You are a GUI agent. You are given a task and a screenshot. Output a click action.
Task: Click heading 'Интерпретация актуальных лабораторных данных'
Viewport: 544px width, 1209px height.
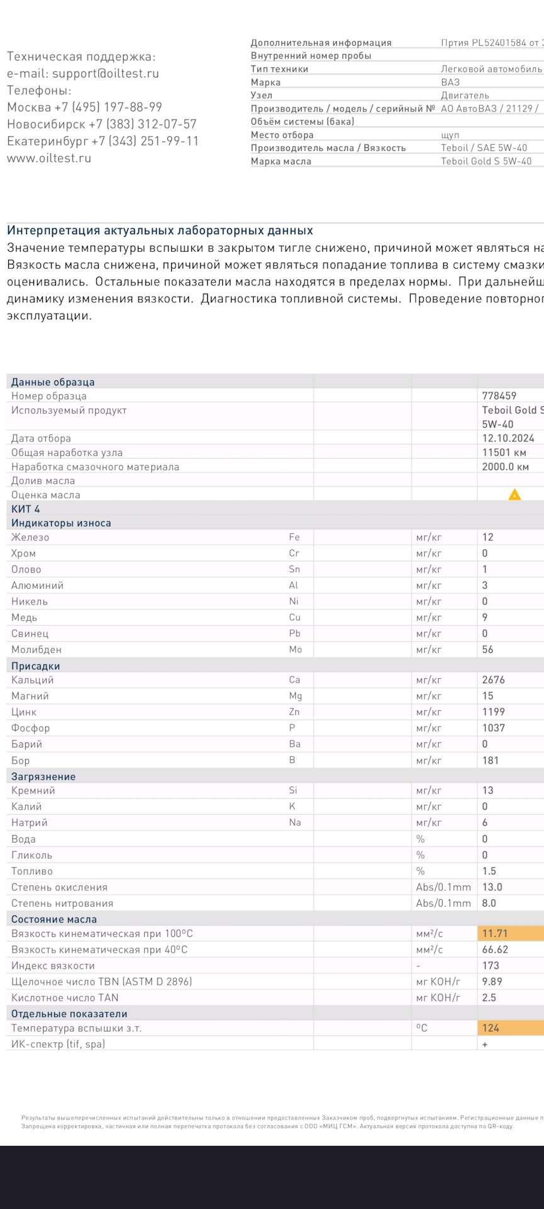[160, 230]
